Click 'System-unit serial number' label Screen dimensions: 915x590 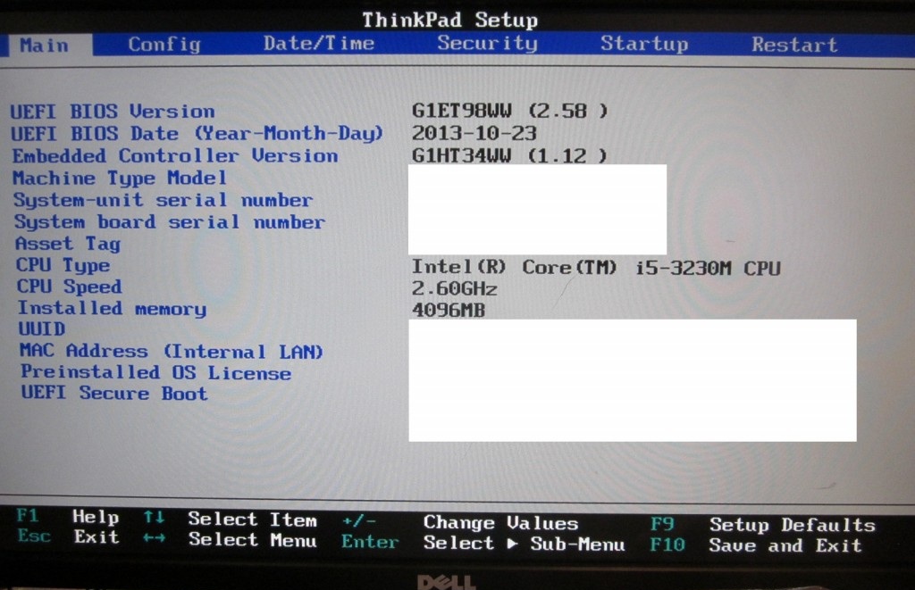click(164, 200)
